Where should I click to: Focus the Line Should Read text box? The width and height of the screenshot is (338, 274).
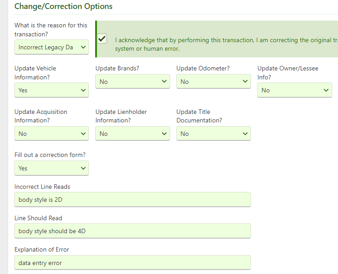(132, 231)
